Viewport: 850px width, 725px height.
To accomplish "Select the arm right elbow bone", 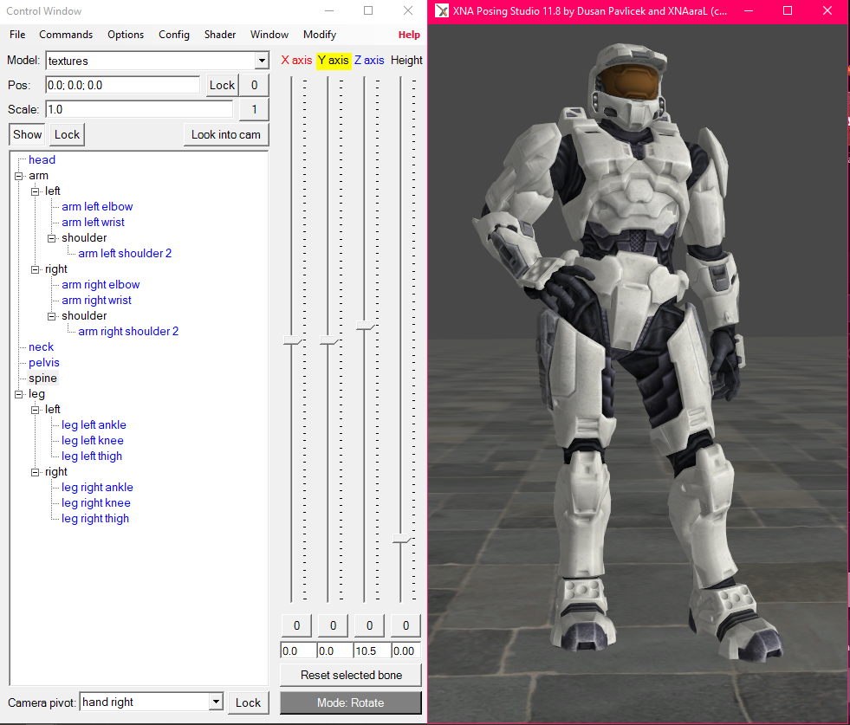I will (101, 285).
